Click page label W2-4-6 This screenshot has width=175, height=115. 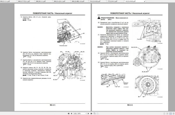[130, 105]
